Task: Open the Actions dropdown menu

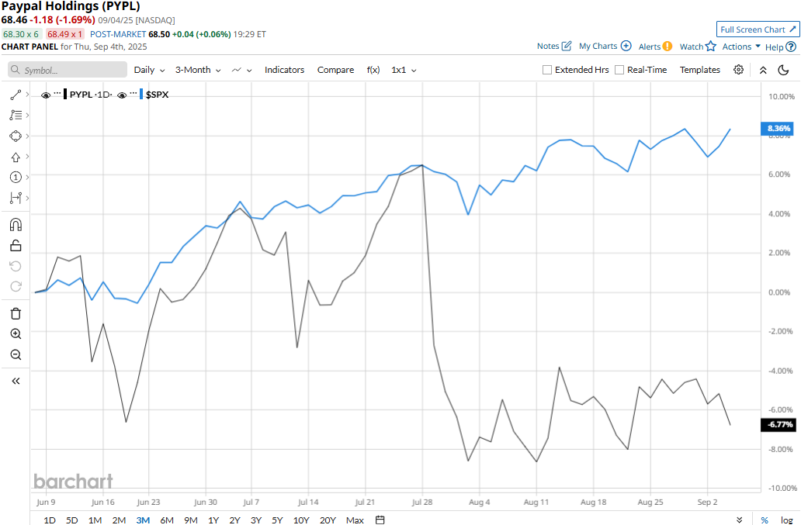Action: pyautogui.click(x=741, y=47)
